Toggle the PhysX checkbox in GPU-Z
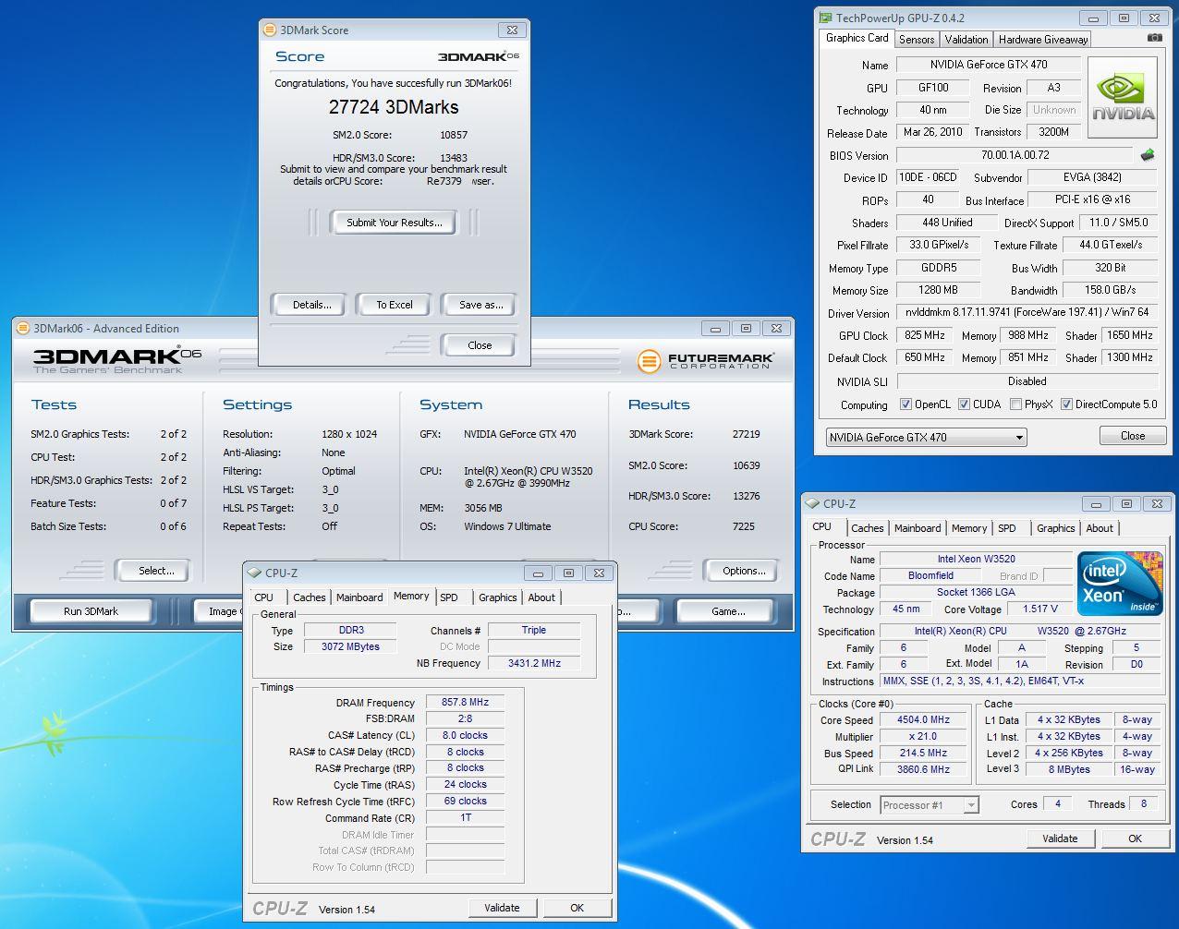Image resolution: width=1179 pixels, height=929 pixels. (1015, 404)
